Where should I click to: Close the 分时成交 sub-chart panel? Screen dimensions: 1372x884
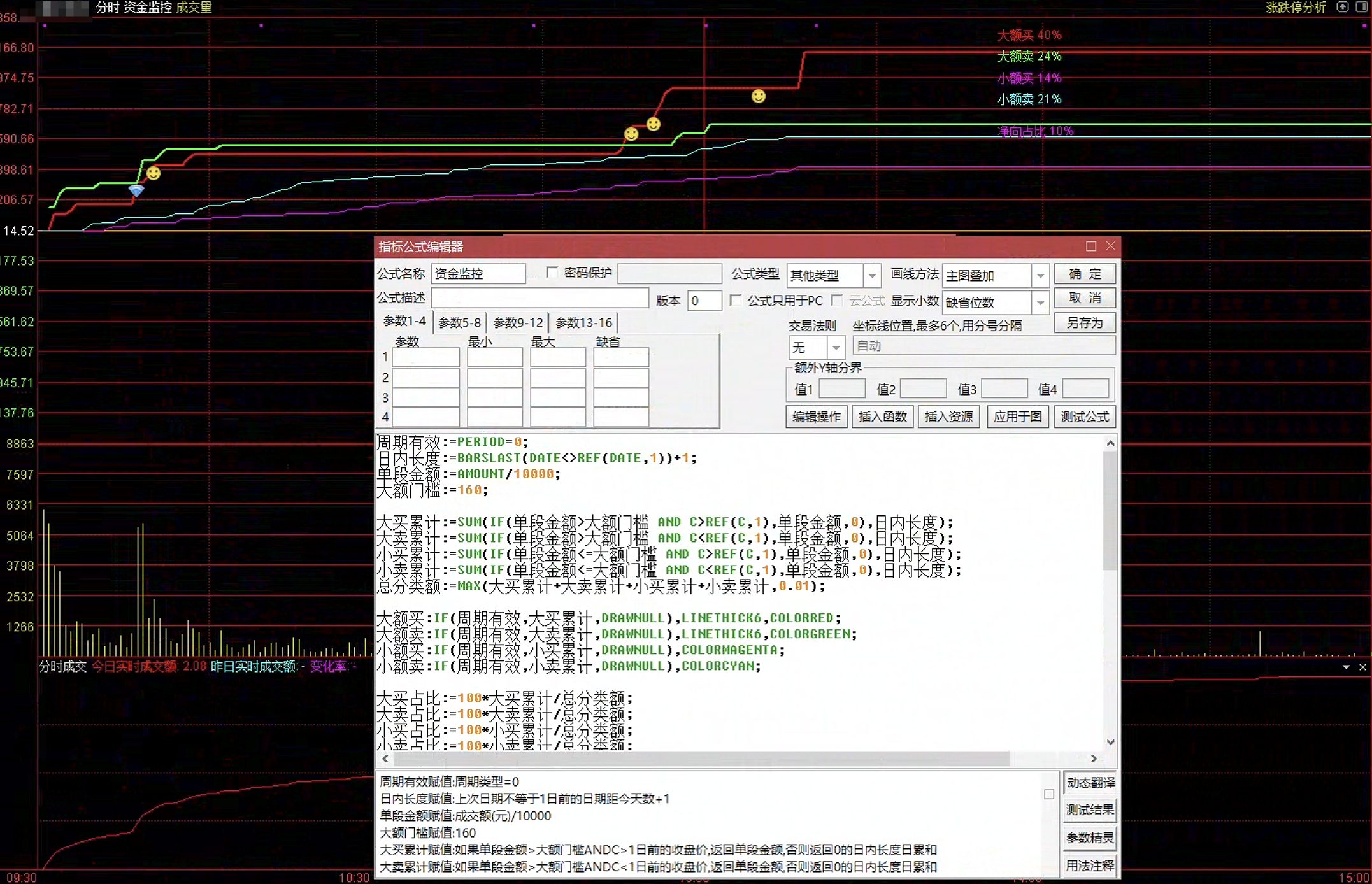pyautogui.click(x=1362, y=667)
